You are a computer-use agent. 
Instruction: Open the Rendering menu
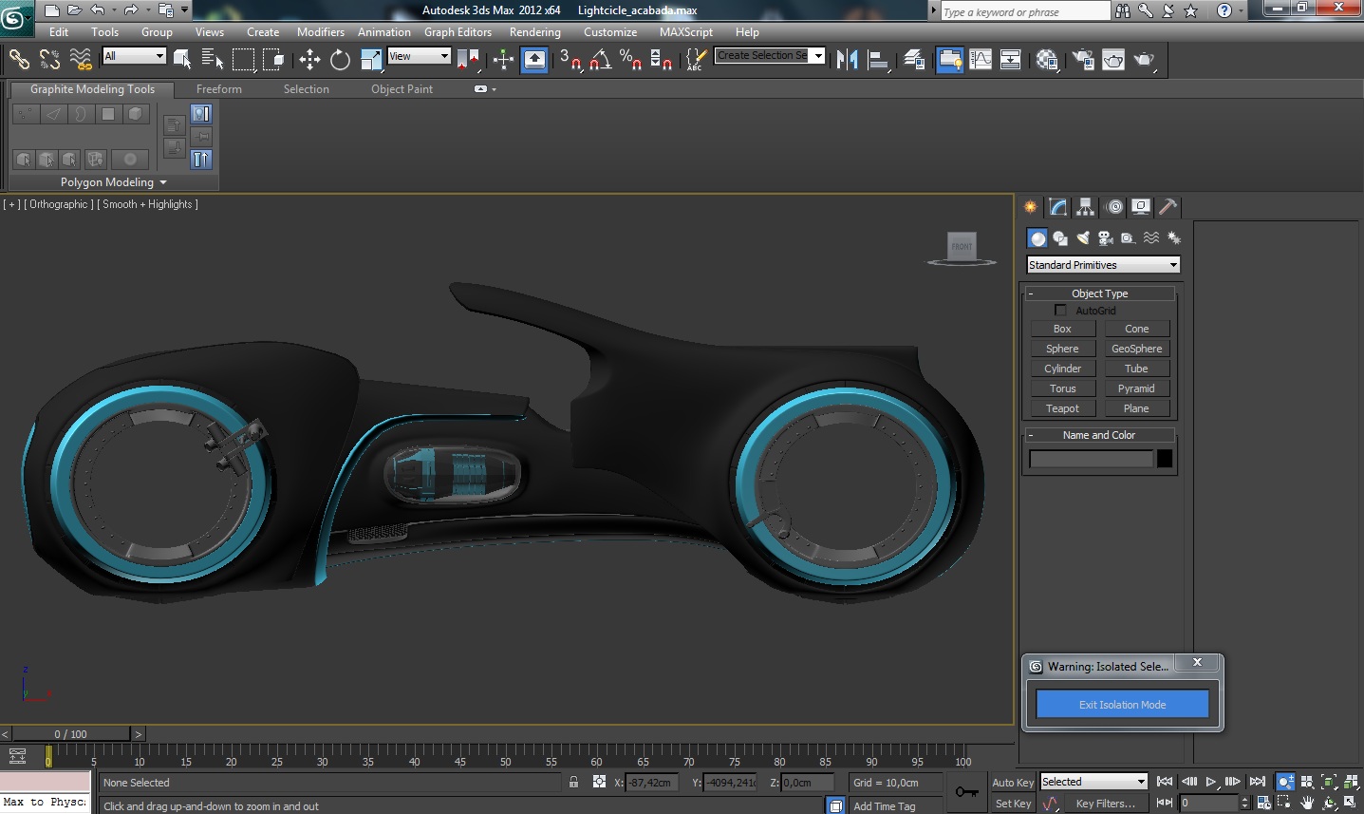coord(534,32)
